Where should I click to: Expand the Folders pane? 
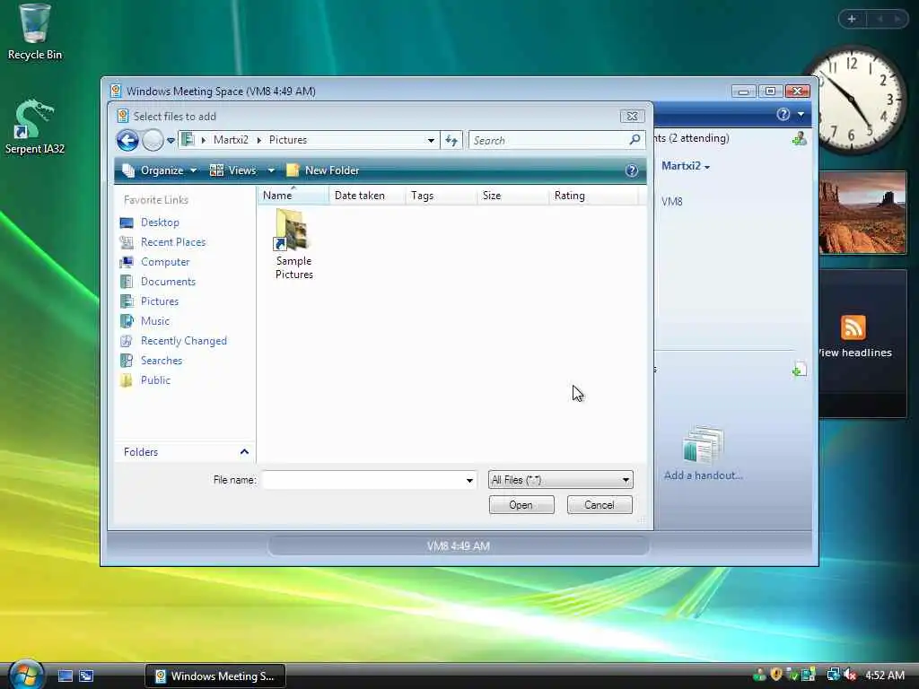point(185,452)
